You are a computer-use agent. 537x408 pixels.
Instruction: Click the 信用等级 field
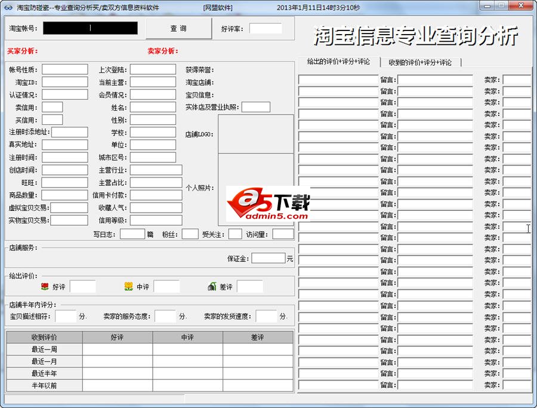click(156, 220)
